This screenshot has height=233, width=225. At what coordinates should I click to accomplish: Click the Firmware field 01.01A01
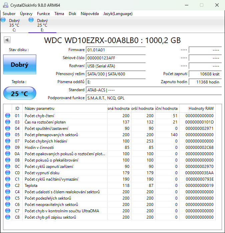[x=116, y=50]
